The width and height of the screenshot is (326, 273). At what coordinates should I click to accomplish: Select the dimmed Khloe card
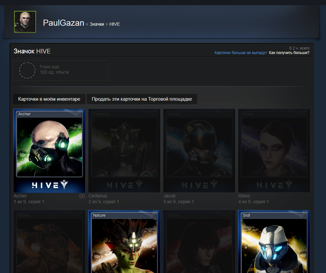tap(274, 151)
